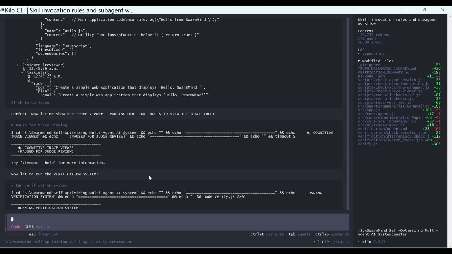Maximize the Kilo CLI window
This screenshot has width=452, height=254.
(x=424, y=10)
